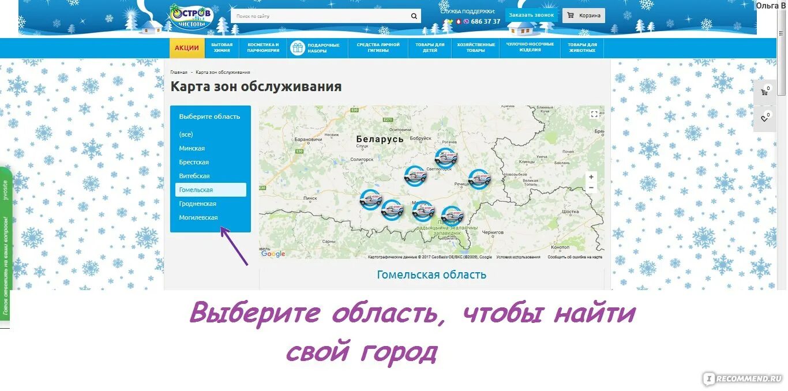The image size is (788, 391).
Task: Click Заказать звонок button
Action: pyautogui.click(x=531, y=15)
